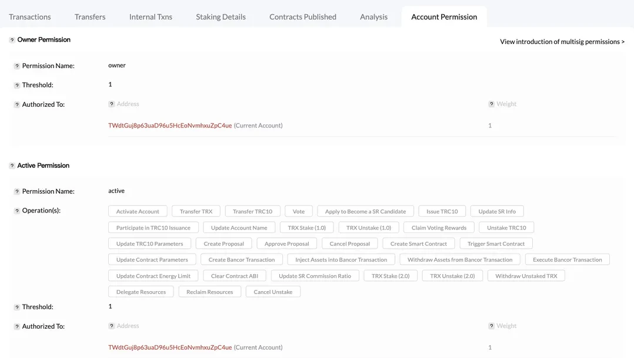Click the Update TRC10 Parameters tag

(149, 244)
